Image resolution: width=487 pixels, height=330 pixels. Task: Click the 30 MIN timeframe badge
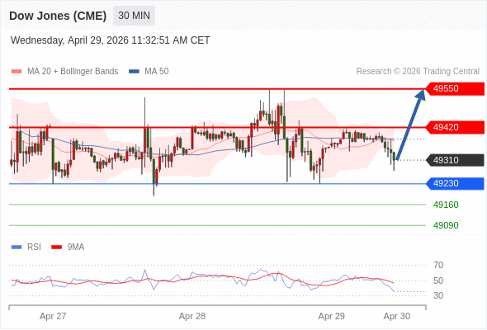click(134, 16)
